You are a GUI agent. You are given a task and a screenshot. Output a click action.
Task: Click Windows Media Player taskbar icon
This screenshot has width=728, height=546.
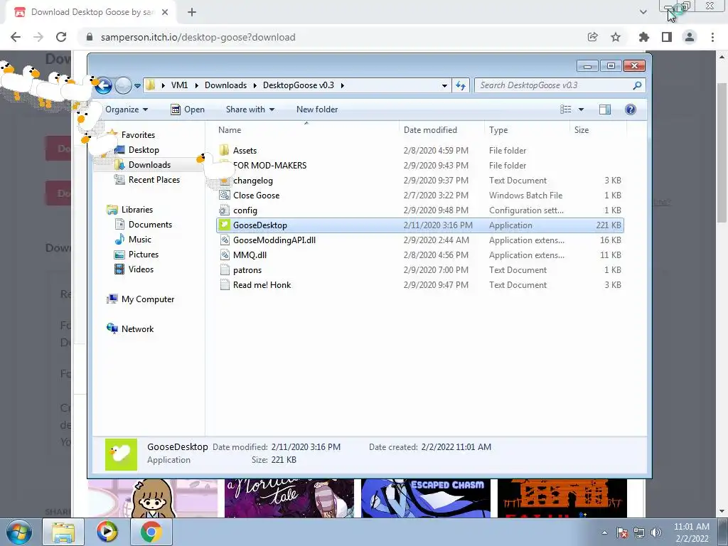coord(107,532)
